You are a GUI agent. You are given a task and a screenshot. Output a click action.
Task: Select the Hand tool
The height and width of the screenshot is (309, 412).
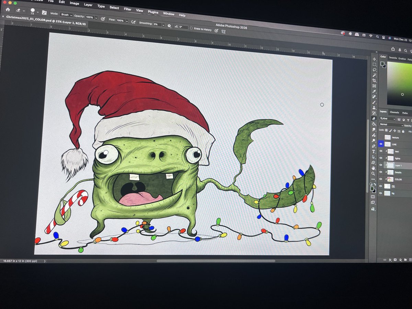click(x=374, y=168)
